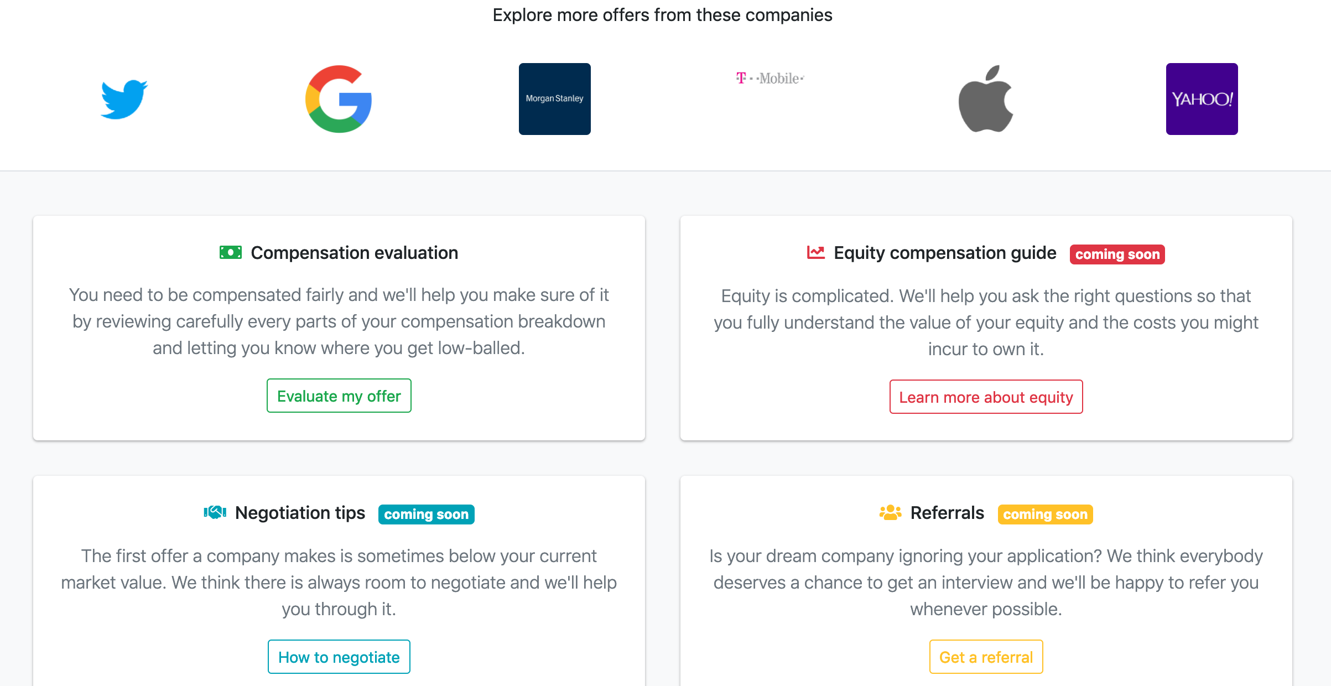Click the How to negotiate button
Viewport: 1331px width, 686px height.
point(339,657)
